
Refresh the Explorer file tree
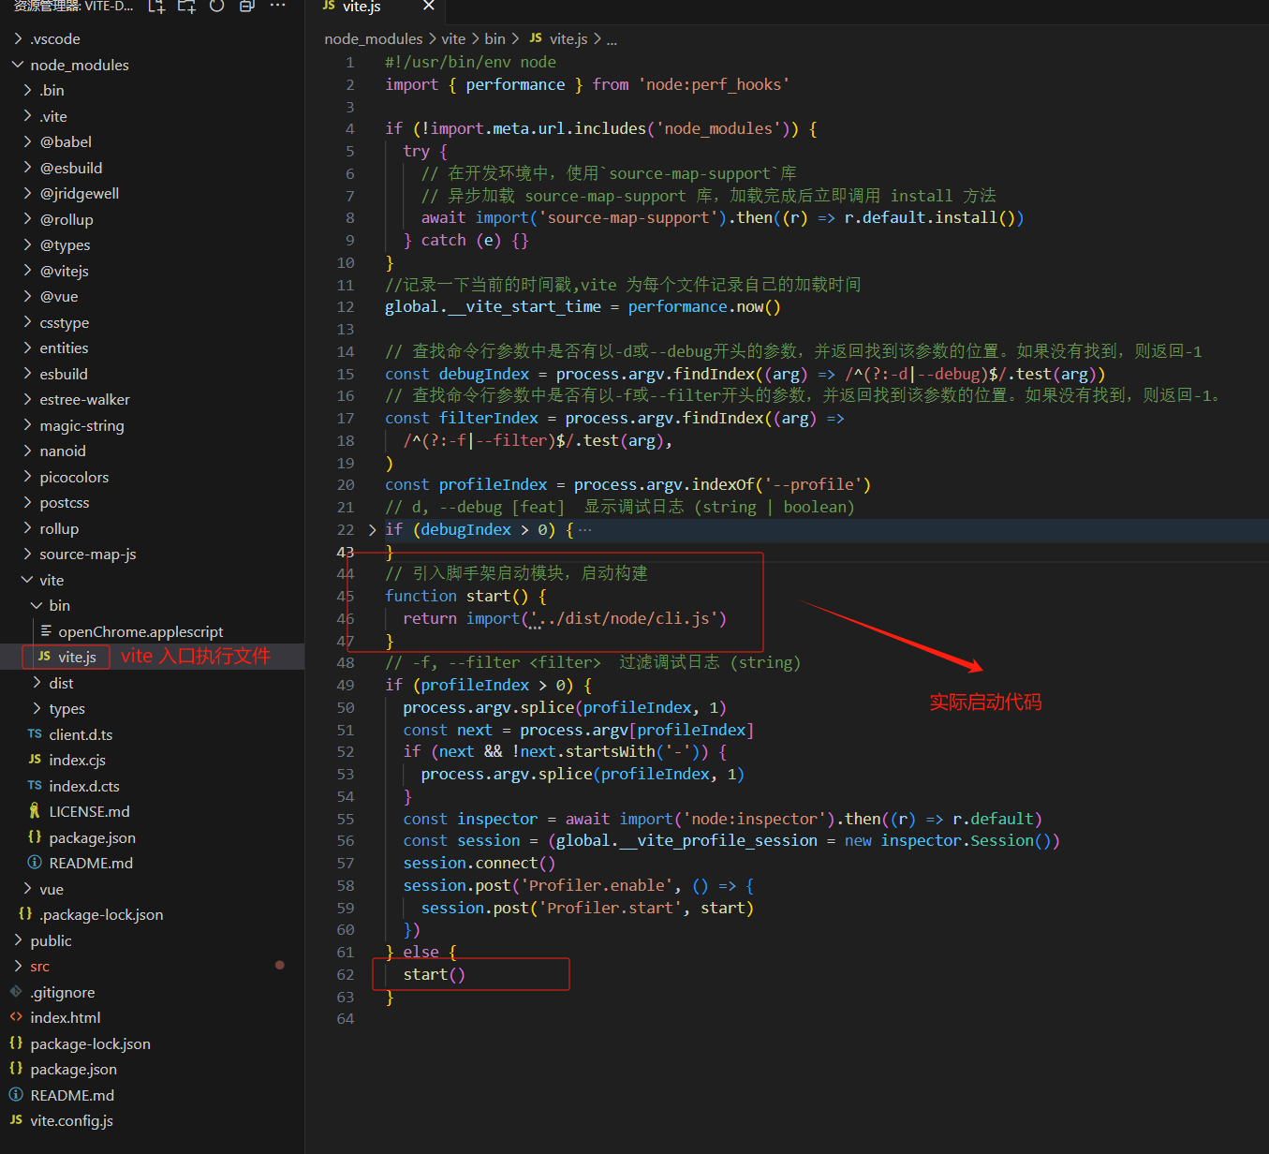(217, 6)
